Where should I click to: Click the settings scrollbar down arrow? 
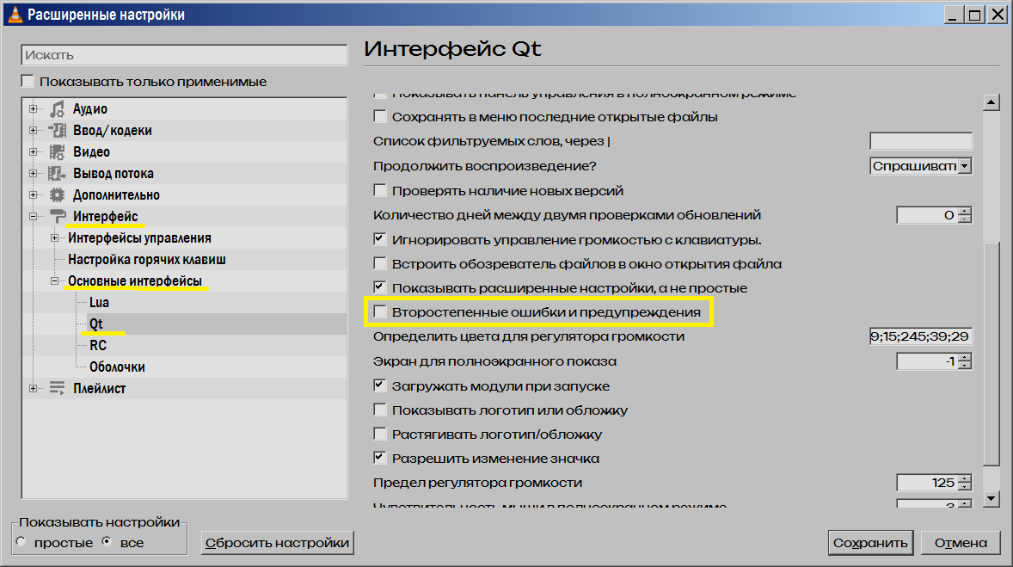[x=991, y=498]
